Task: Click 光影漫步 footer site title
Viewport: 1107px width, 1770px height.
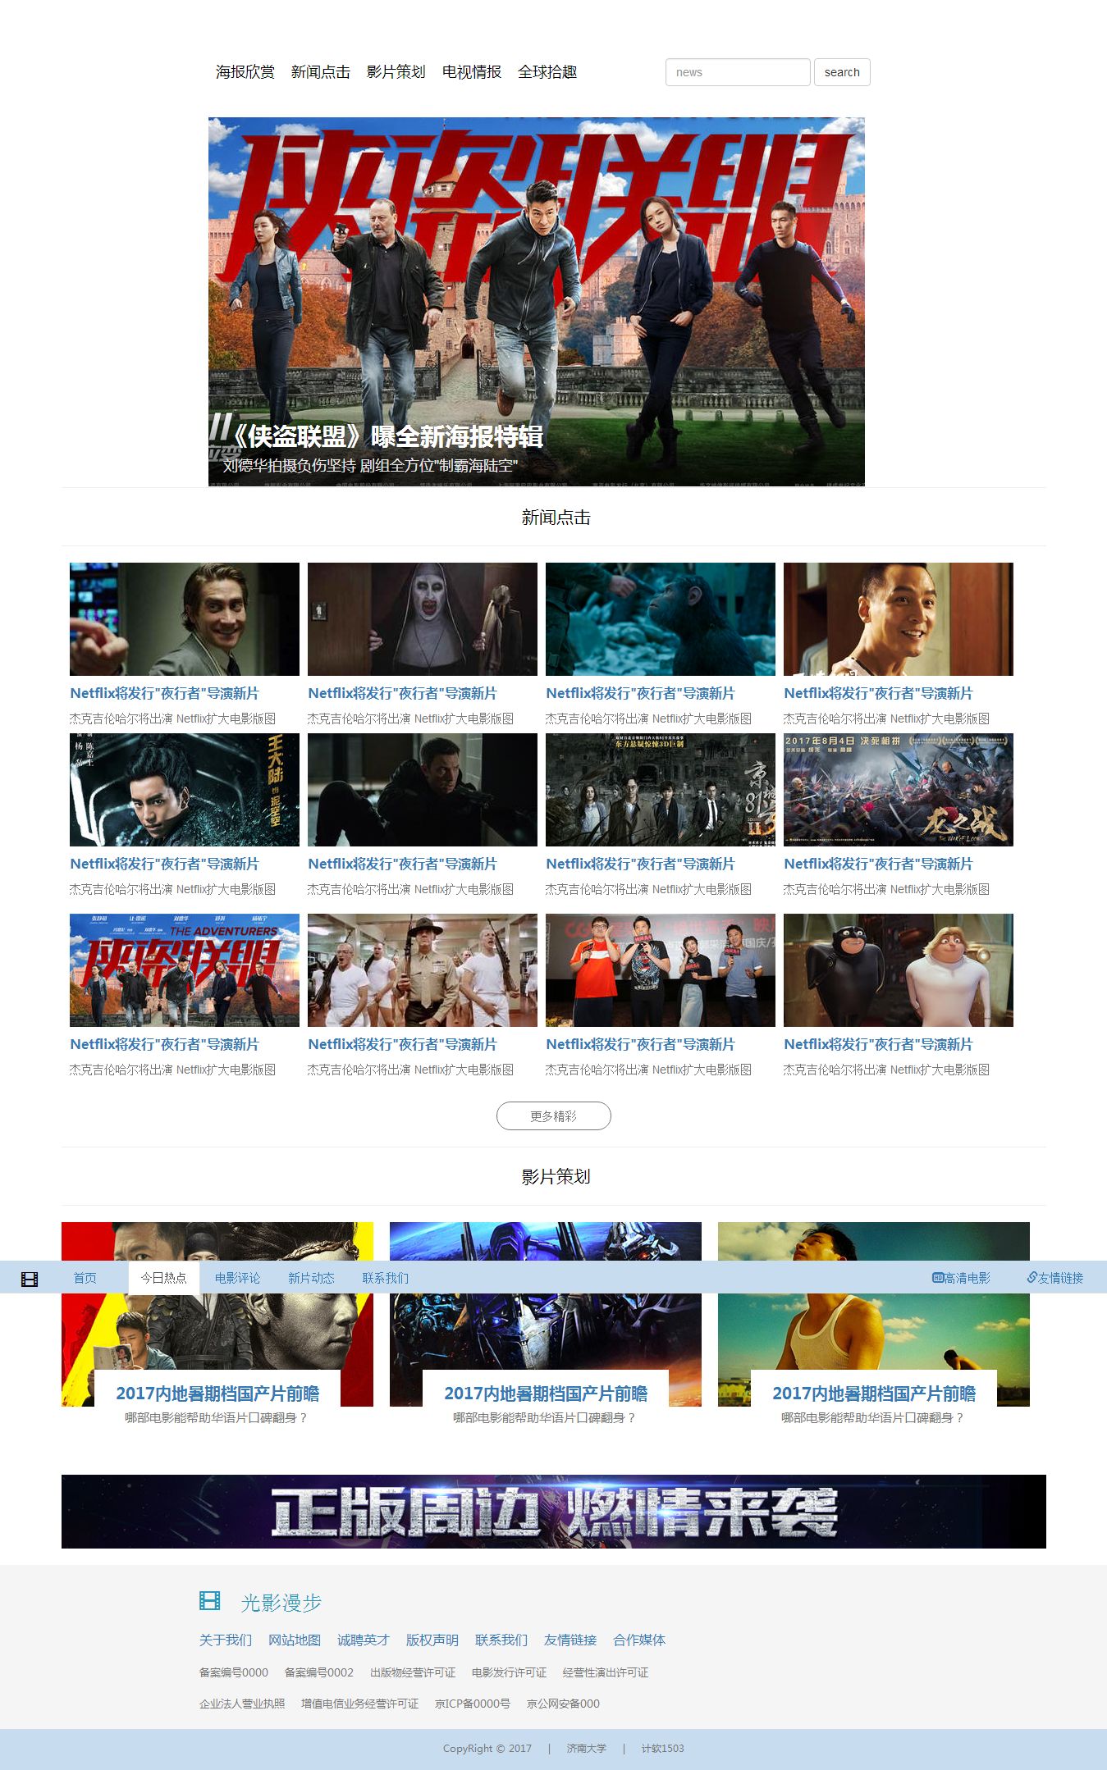Action: (281, 1602)
